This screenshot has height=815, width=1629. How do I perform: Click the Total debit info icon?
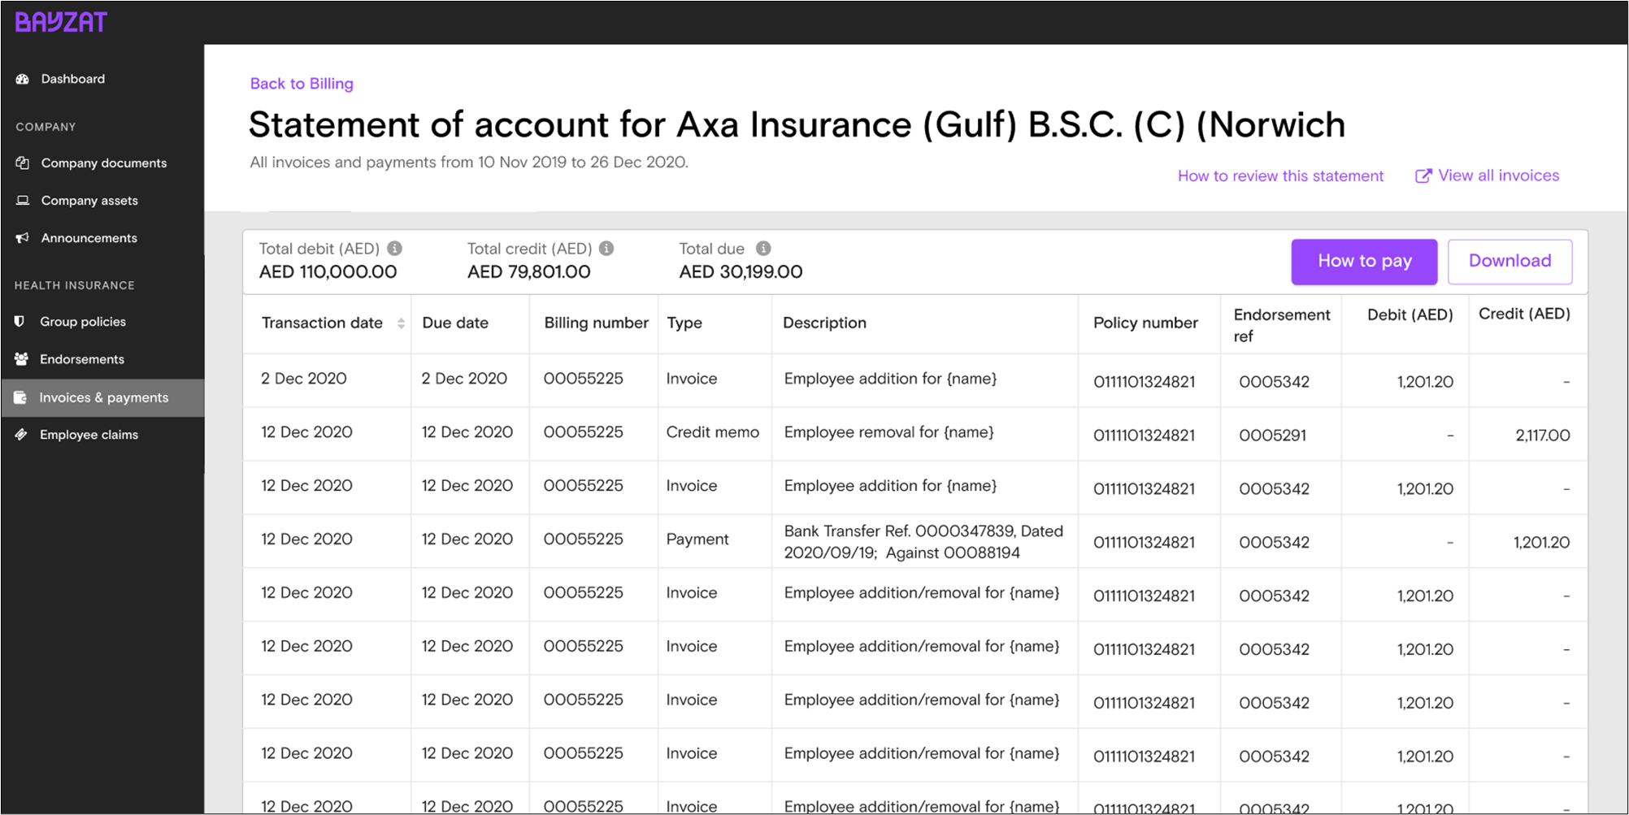click(x=394, y=248)
